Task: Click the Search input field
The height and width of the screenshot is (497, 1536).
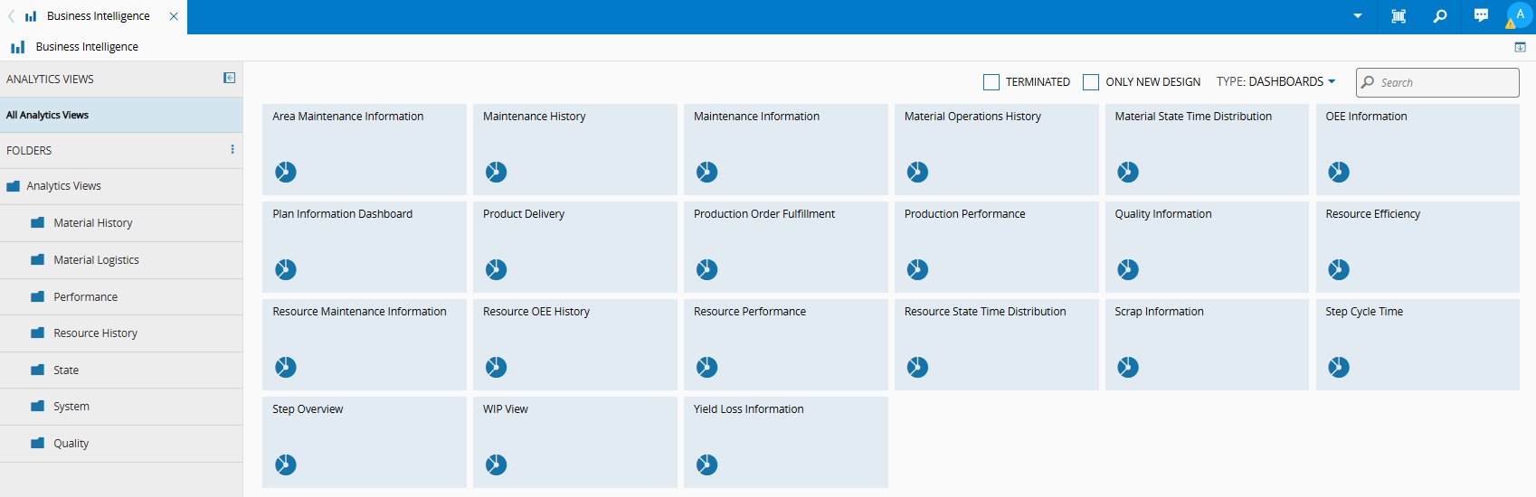Action: [1437, 82]
